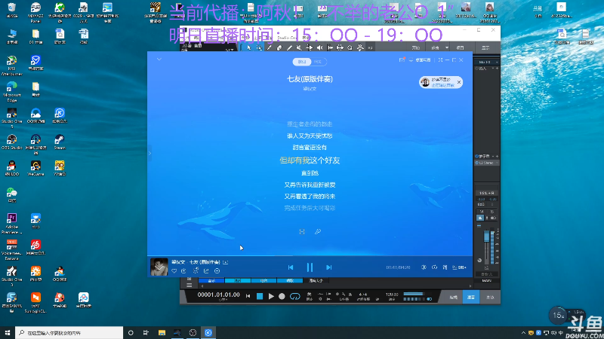Open the playlist queue button showing 999+

tap(459, 267)
